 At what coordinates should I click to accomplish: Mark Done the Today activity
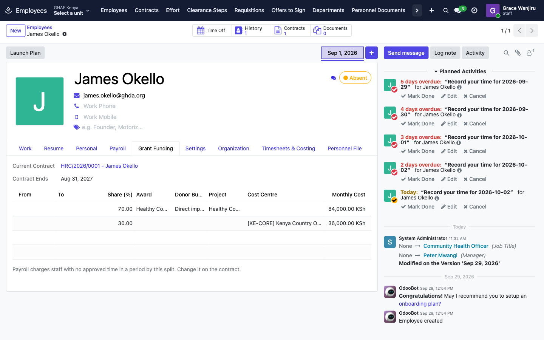click(x=417, y=207)
